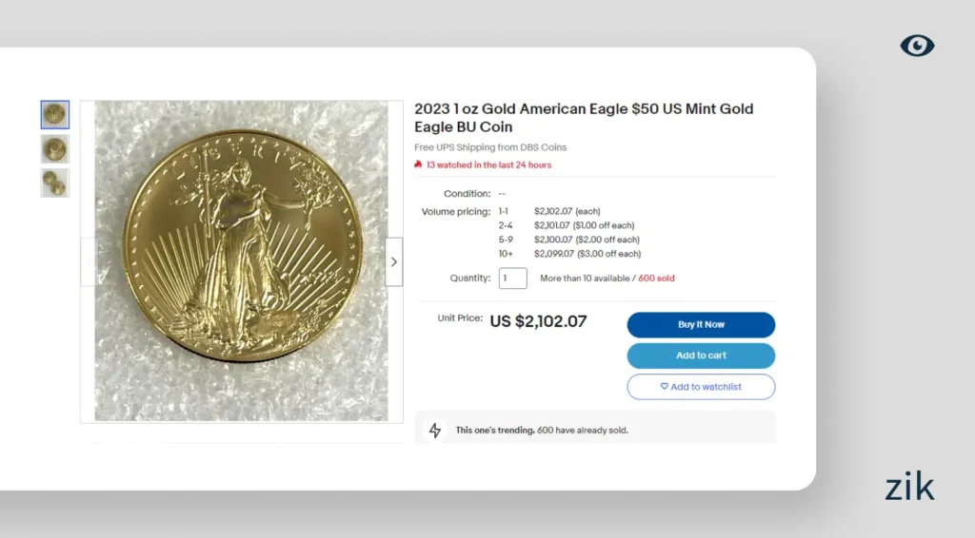Click the 2023 Gold American Eagle listing title
The image size is (975, 538).
[583, 118]
